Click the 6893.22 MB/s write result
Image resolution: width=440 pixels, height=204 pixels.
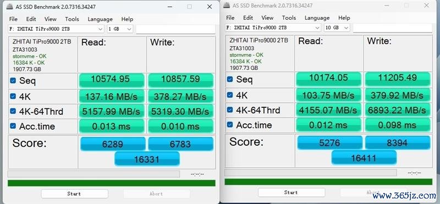398,110
